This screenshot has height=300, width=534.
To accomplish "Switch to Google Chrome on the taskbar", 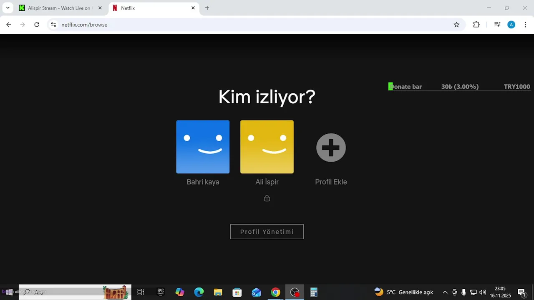I will click(275, 292).
